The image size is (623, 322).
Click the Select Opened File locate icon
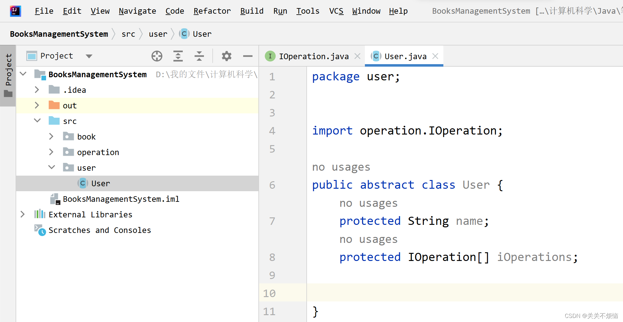(157, 56)
